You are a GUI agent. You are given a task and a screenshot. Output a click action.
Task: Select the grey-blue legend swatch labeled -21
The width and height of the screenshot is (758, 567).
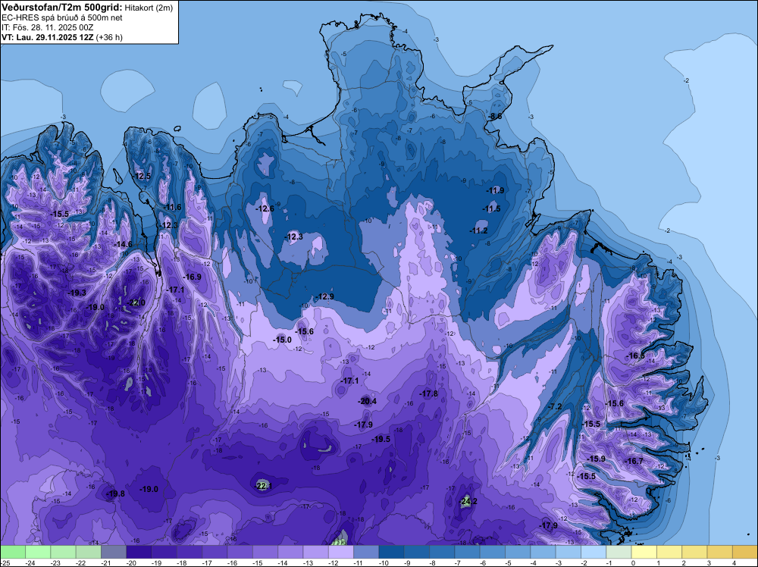point(113,552)
